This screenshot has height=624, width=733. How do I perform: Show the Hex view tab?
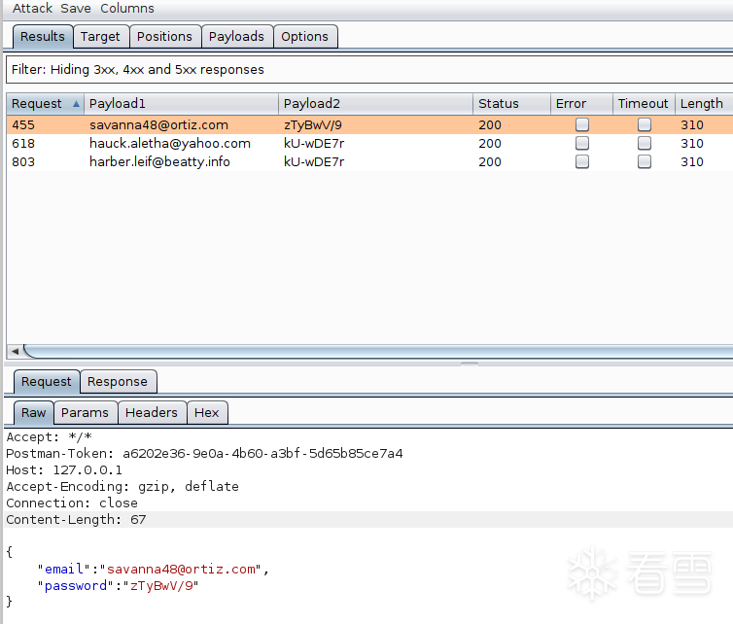[207, 413]
